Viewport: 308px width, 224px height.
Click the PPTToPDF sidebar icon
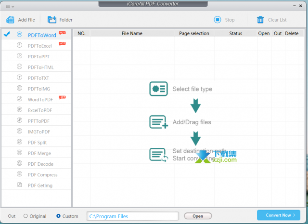(19, 120)
